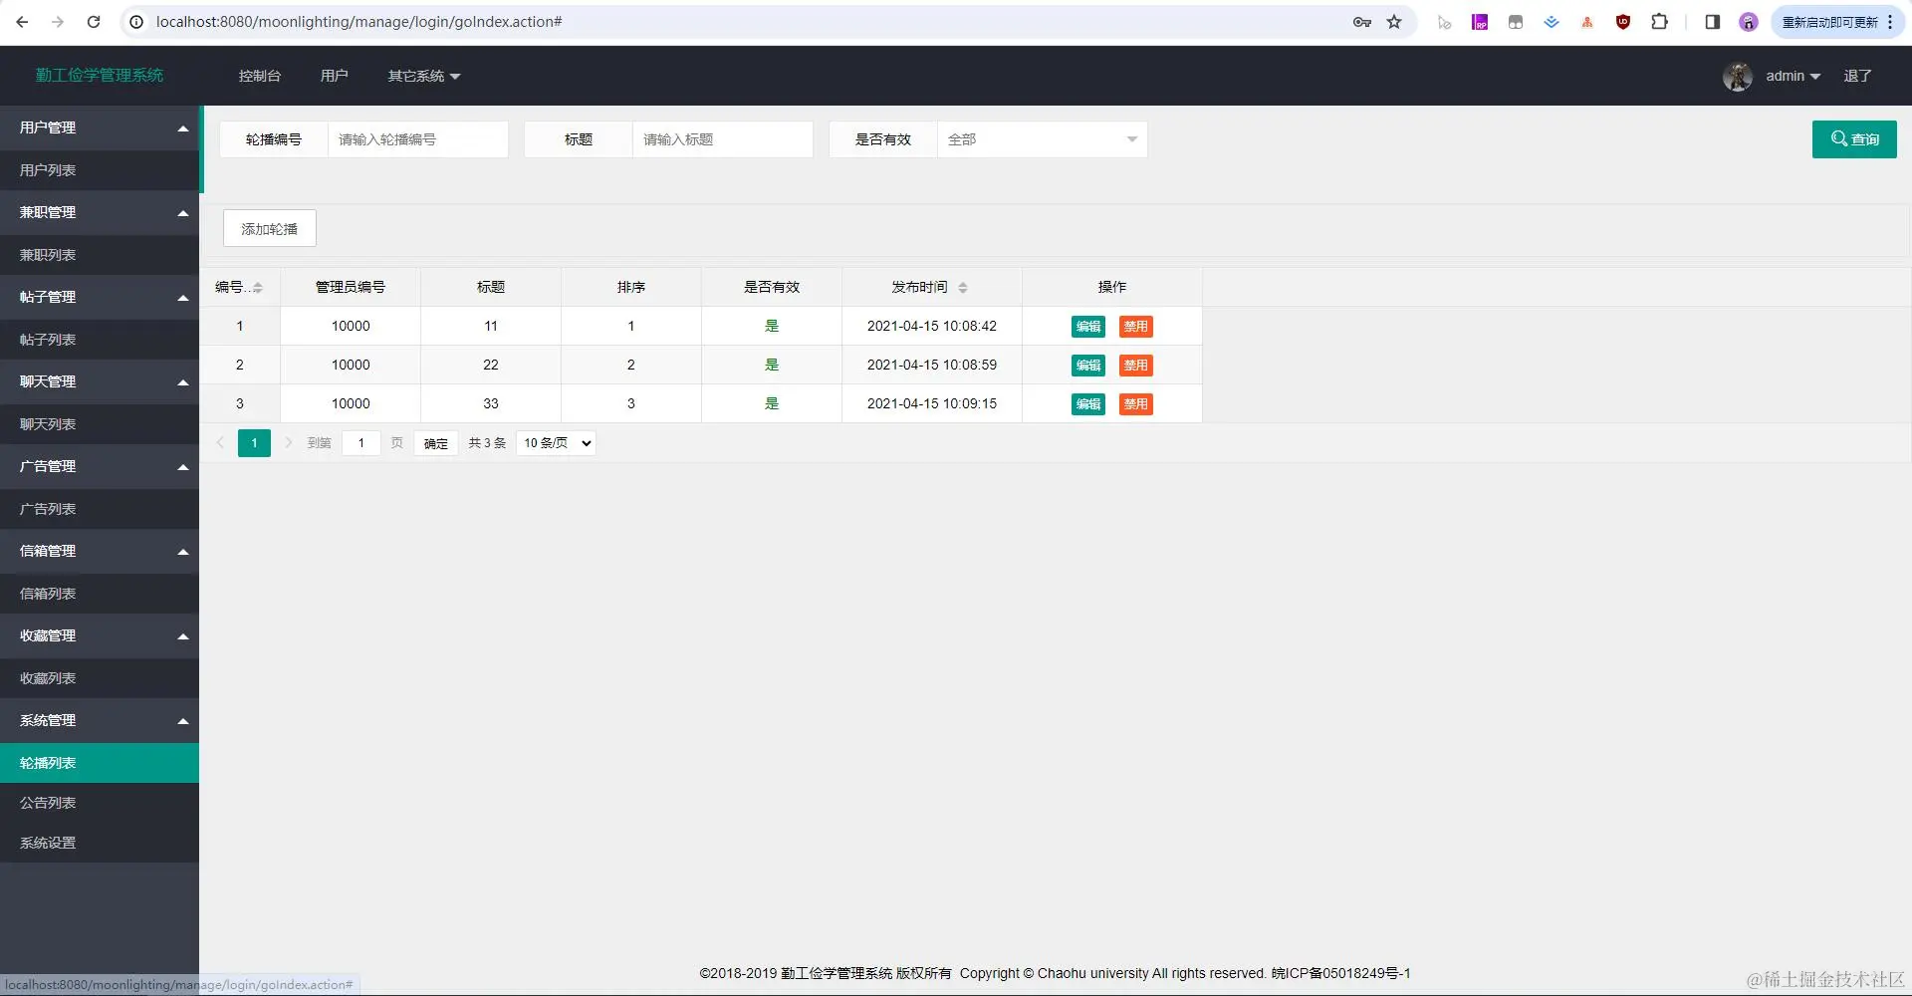Screen dimensions: 1912x996
Task: Click 禁用 for carousel row 1
Action: [x=1136, y=327]
